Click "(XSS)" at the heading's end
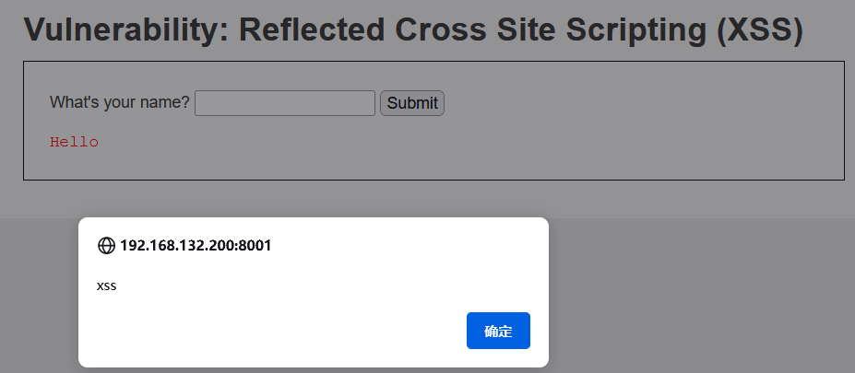The image size is (855, 373). 756,29
